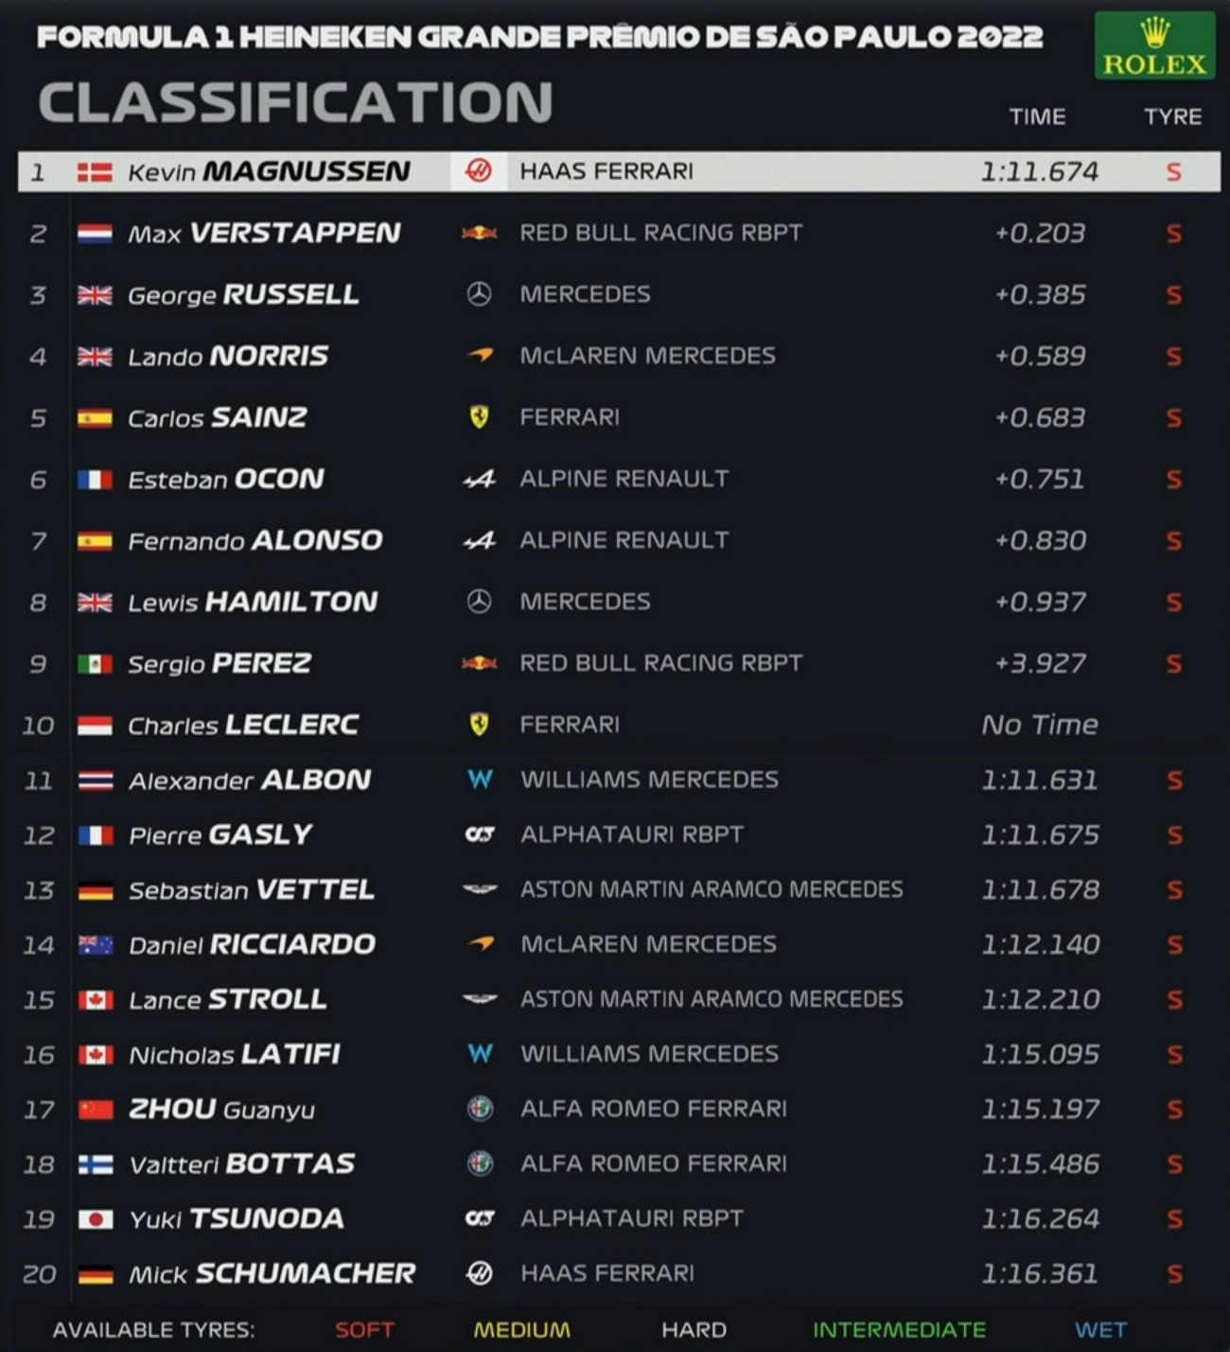Screen dimensions: 1230x1352
Task: Click the Alpine logo beside Ocon
Action: 479,480
